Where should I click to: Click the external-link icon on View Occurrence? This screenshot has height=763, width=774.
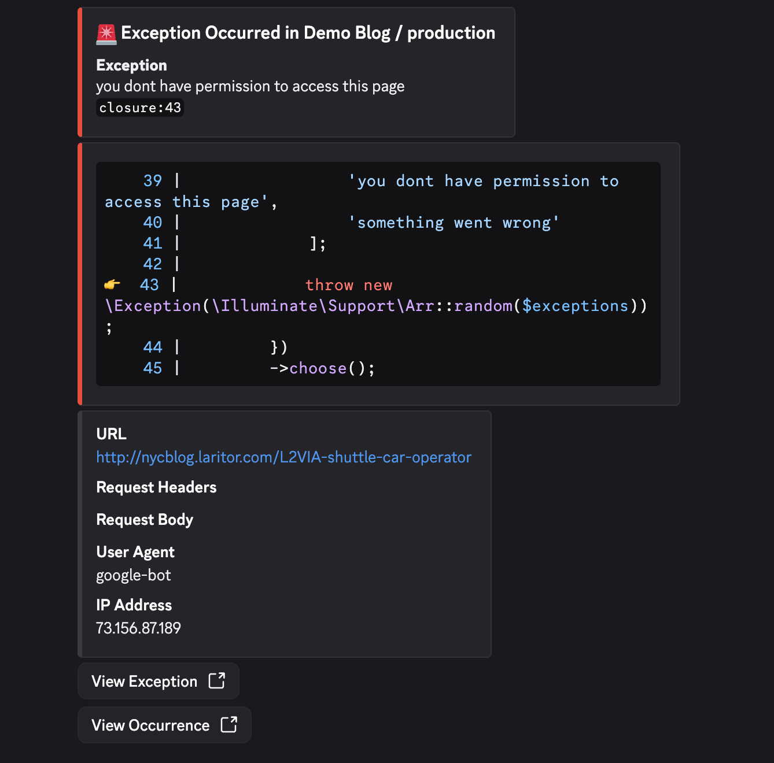click(x=230, y=725)
